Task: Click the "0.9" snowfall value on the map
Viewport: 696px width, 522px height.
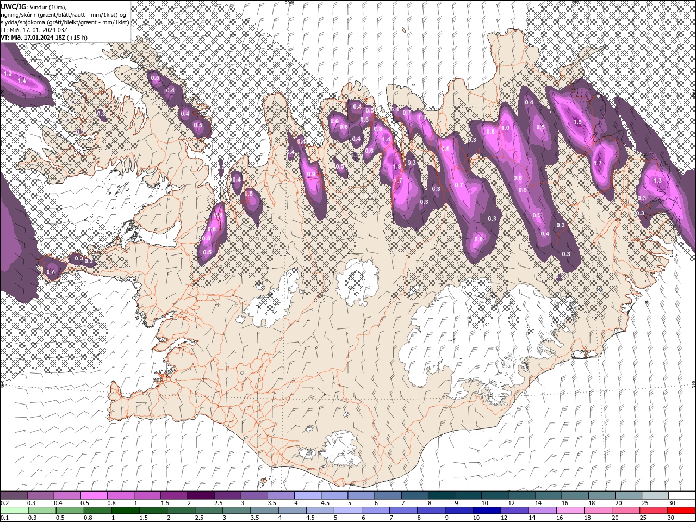Action: pos(311,174)
